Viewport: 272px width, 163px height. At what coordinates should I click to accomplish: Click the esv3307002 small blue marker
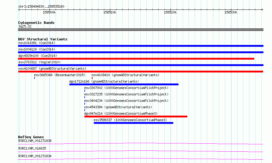pos(85,91)
